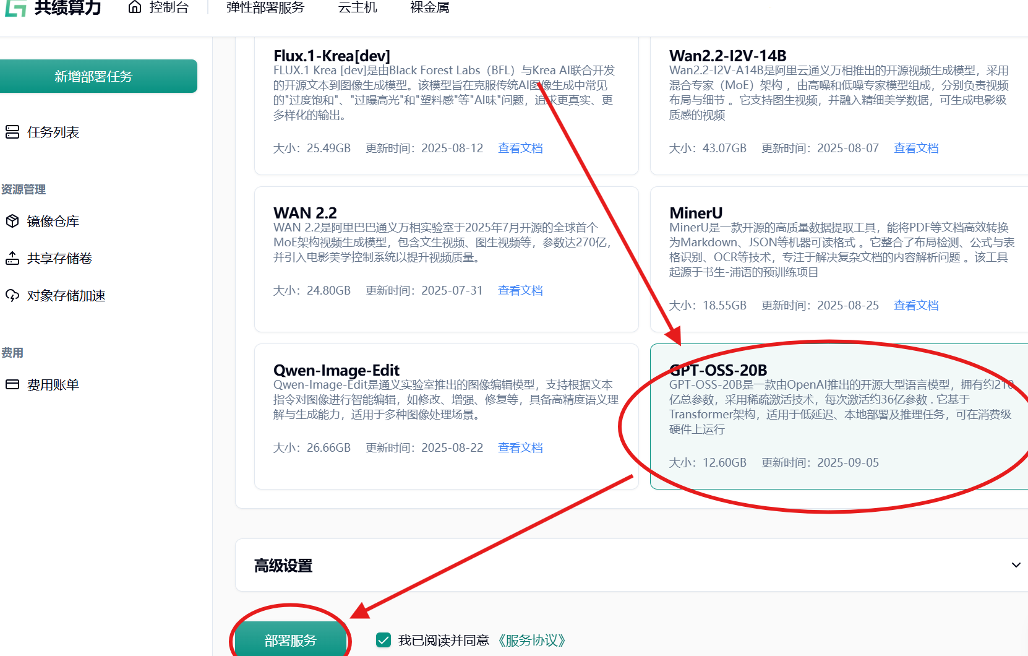The height and width of the screenshot is (656, 1028).
Task: Choose the WAN 2.2 model card
Action: 446,259
